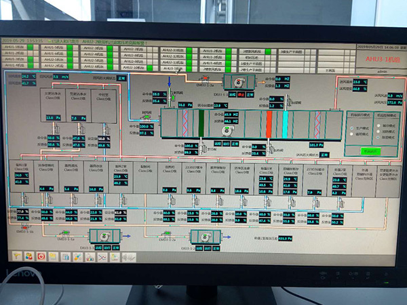Open the trend curve icon in the bottom toolbar
This screenshot has height=305, width=407.
[x=102, y=258]
